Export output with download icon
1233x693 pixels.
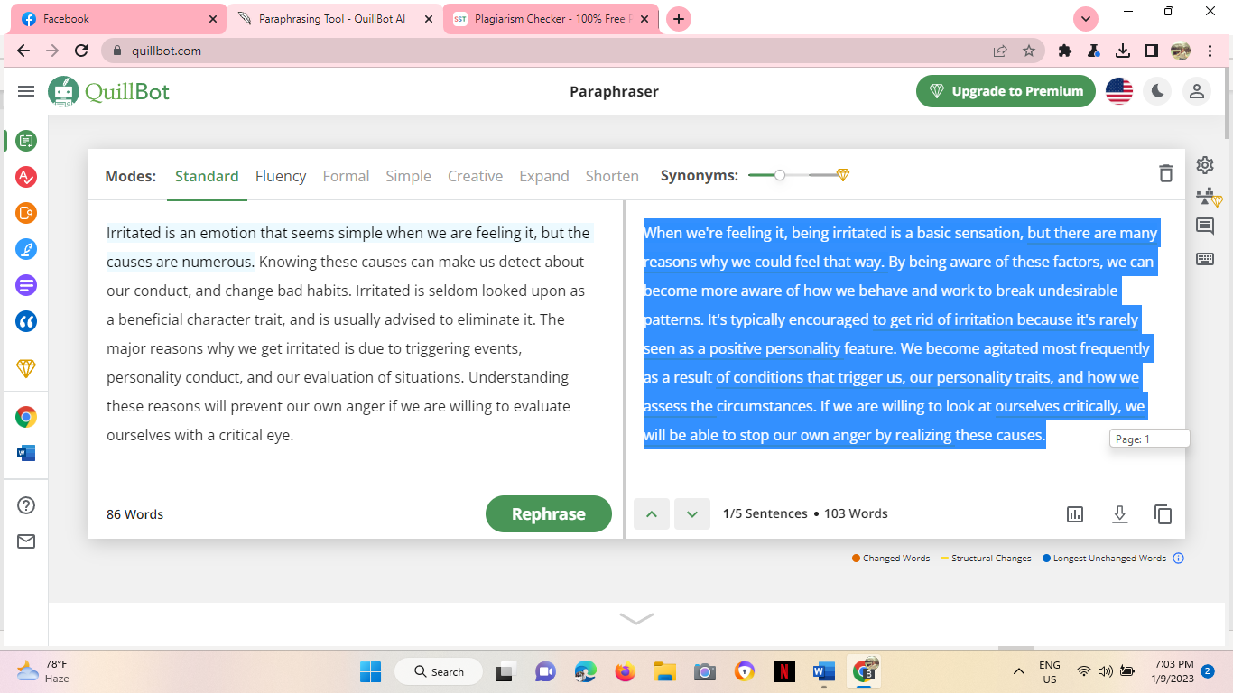click(x=1119, y=514)
